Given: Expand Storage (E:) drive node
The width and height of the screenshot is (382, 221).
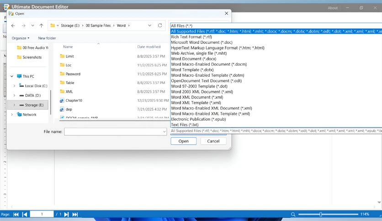Looking at the screenshot, I should click(14, 105).
